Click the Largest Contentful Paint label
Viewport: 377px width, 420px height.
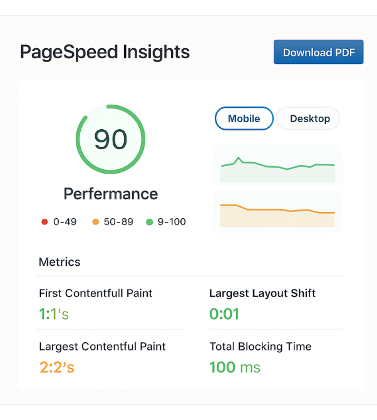pos(102,346)
